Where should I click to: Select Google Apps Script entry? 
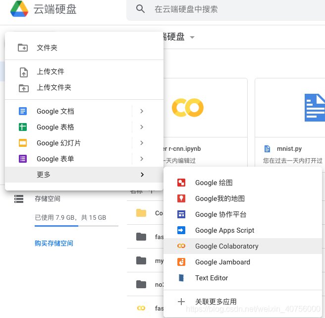click(243, 230)
